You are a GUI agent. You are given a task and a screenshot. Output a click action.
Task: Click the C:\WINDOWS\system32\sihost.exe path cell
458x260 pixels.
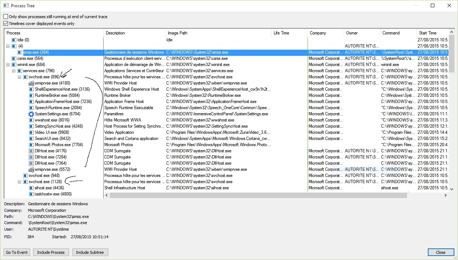[x=197, y=188]
